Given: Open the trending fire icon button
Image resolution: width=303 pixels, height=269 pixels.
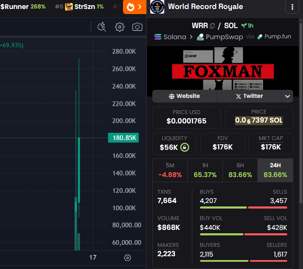Looking at the screenshot, I should point(134,7).
